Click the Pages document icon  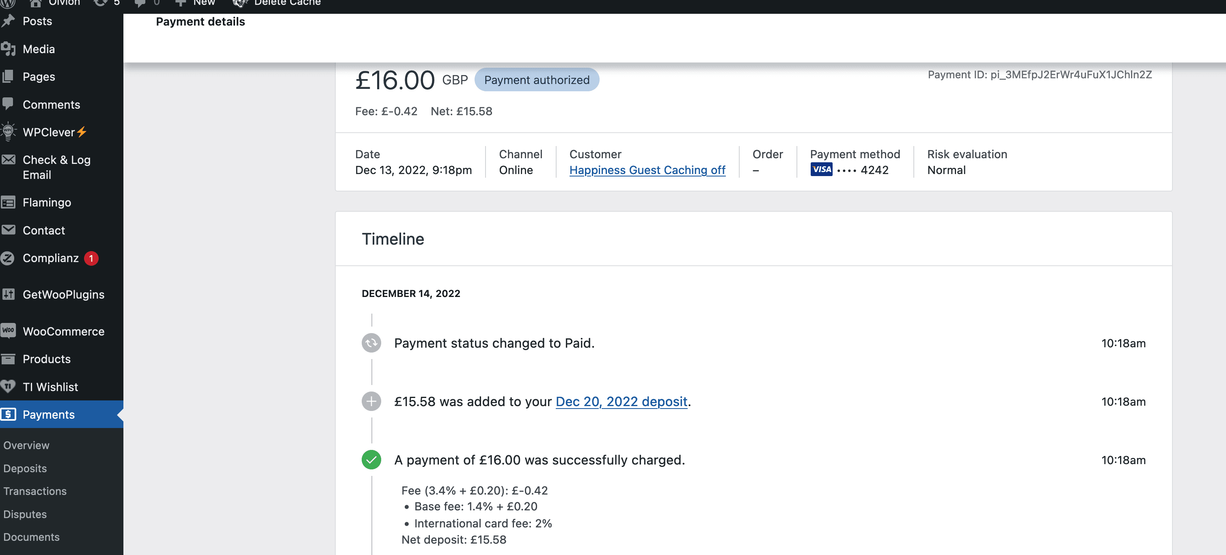[8, 76]
